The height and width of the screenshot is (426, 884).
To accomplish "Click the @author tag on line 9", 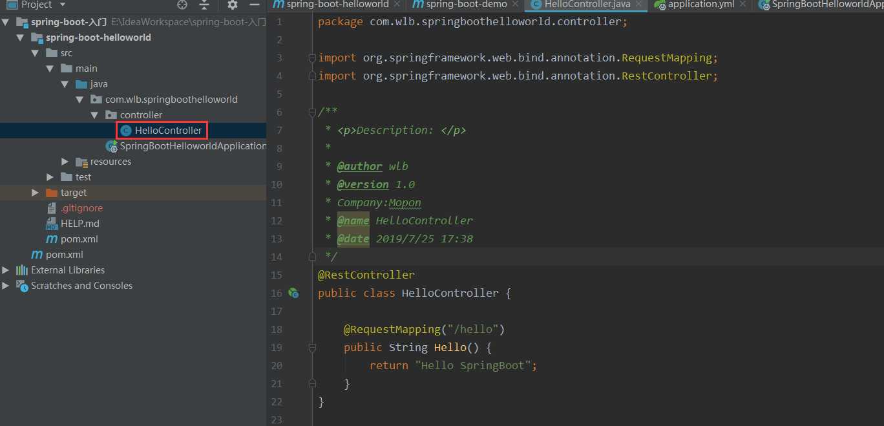I will [359, 166].
